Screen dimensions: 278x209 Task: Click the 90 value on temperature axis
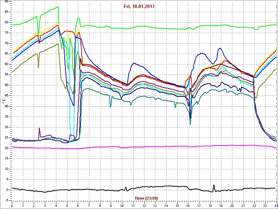click(x=6, y=1)
